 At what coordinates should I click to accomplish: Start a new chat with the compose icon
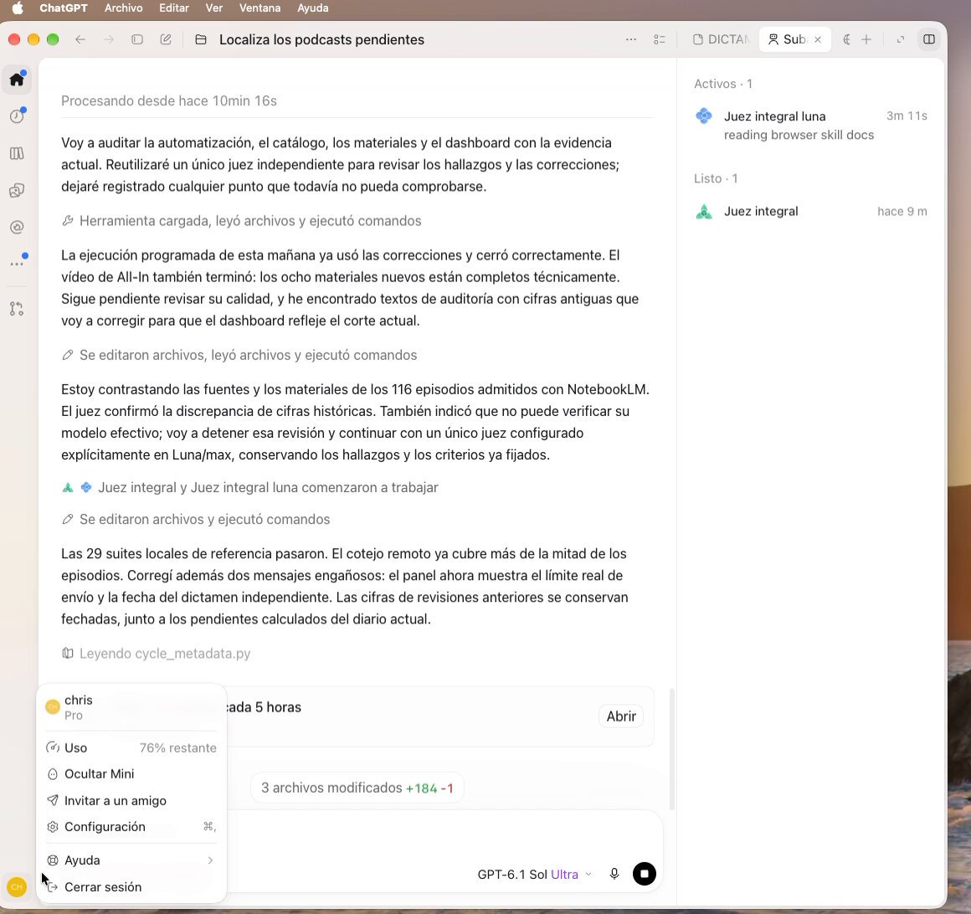click(x=166, y=39)
